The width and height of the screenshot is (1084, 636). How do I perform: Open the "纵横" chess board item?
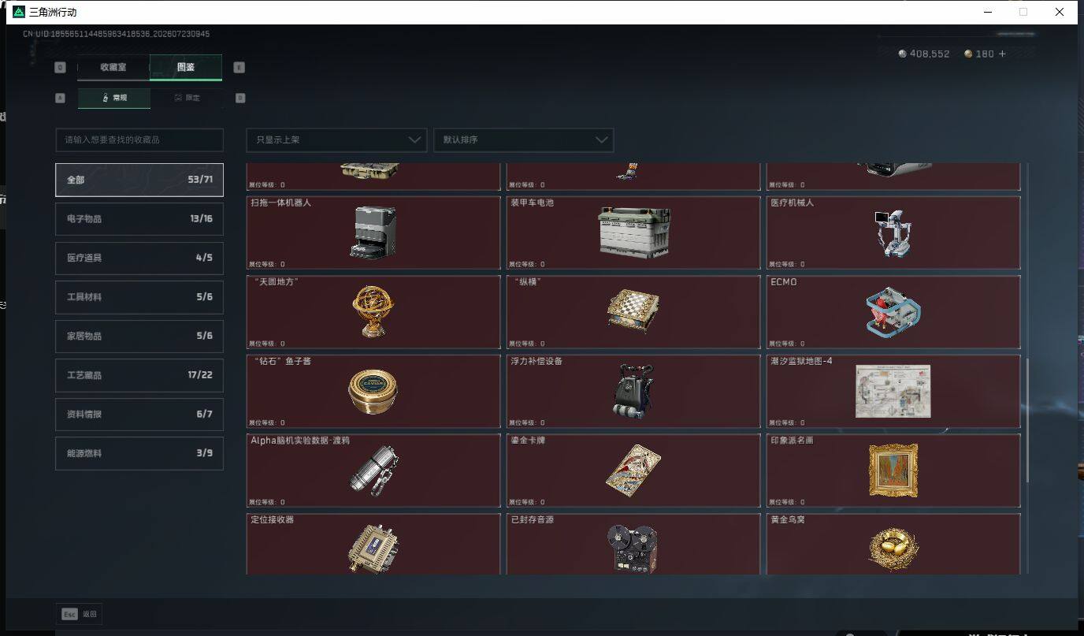(x=633, y=312)
